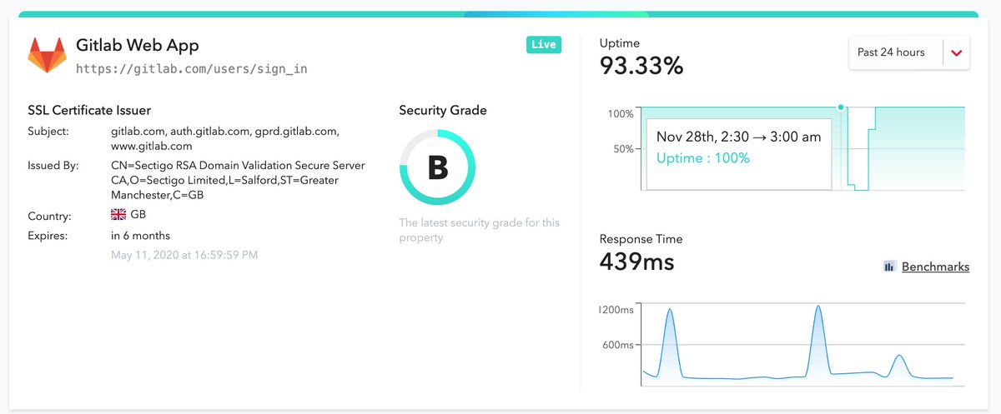Click the May 11, 2020 expiry date
This screenshot has width=1001, height=414.
184,255
